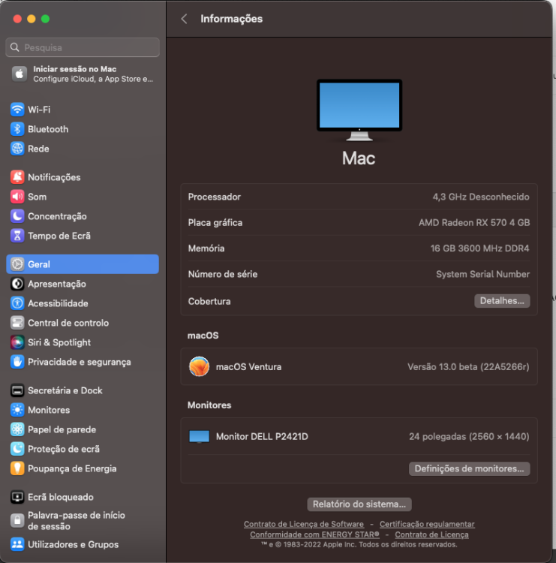Image resolution: width=556 pixels, height=563 pixels.
Task: Click the Ecrã bloqueado icon
Action: click(17, 497)
